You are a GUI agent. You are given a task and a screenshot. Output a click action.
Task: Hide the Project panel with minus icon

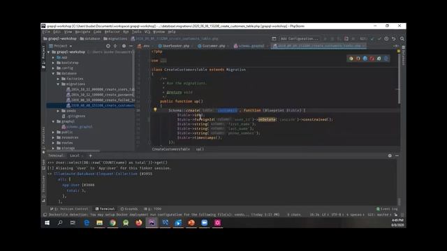coord(131,46)
